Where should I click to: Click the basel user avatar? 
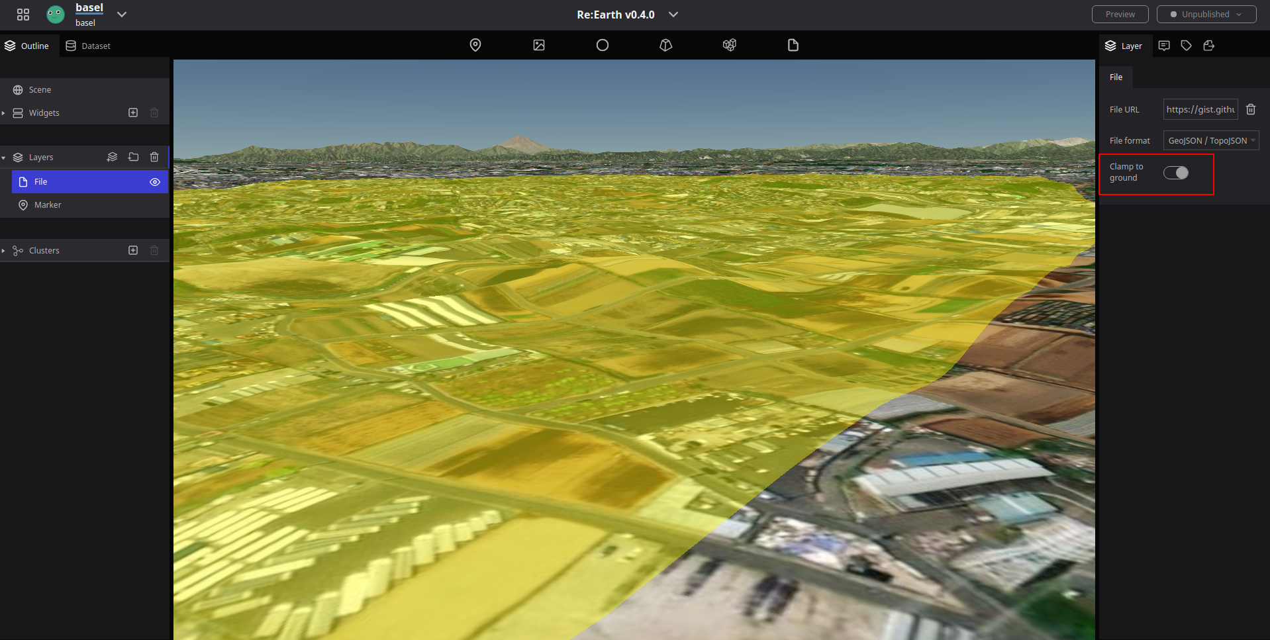tap(56, 15)
